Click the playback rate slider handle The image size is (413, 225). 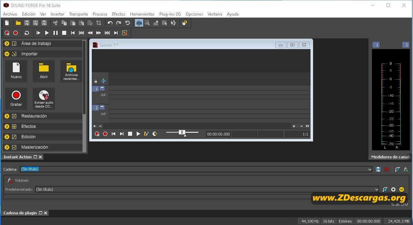[182, 132]
